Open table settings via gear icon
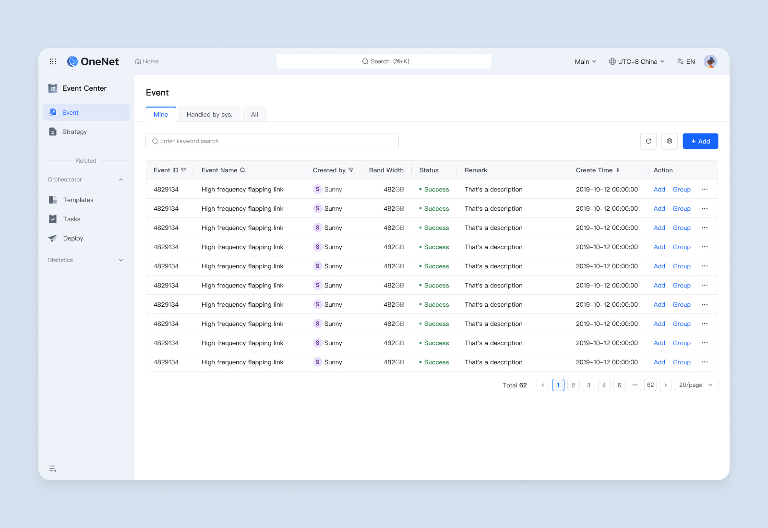768x528 pixels. coord(669,141)
